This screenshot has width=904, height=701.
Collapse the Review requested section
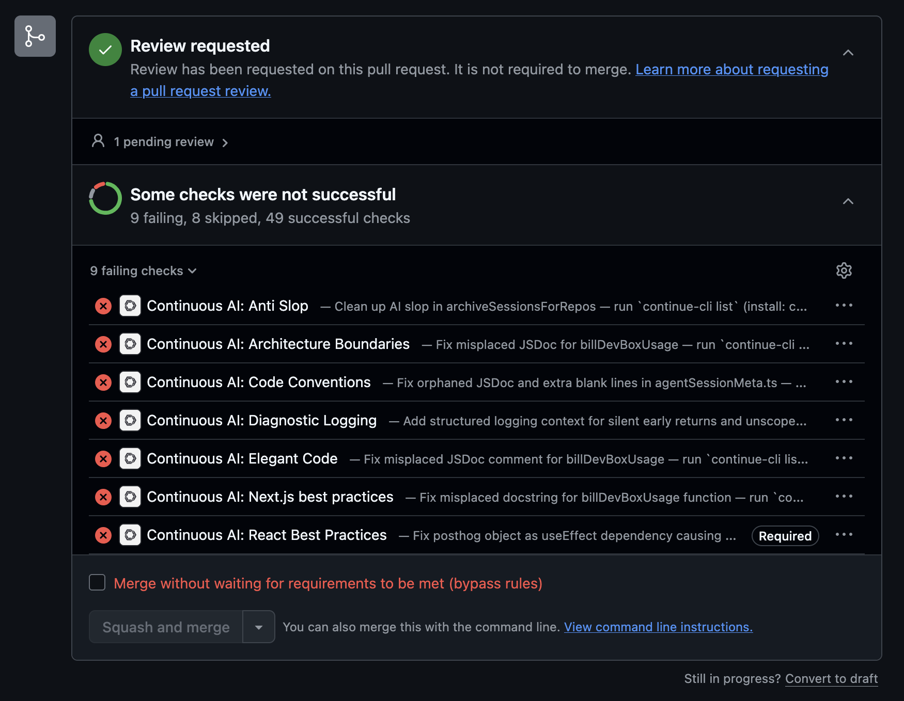(x=848, y=53)
